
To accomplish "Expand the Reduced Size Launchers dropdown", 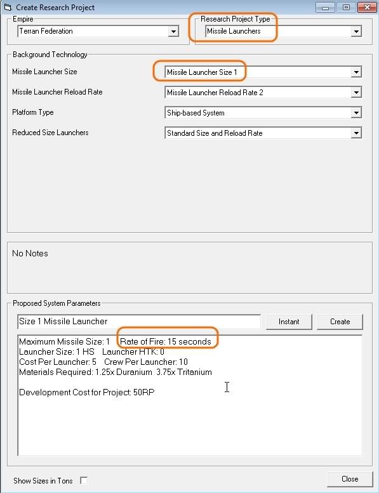I will tap(356, 133).
